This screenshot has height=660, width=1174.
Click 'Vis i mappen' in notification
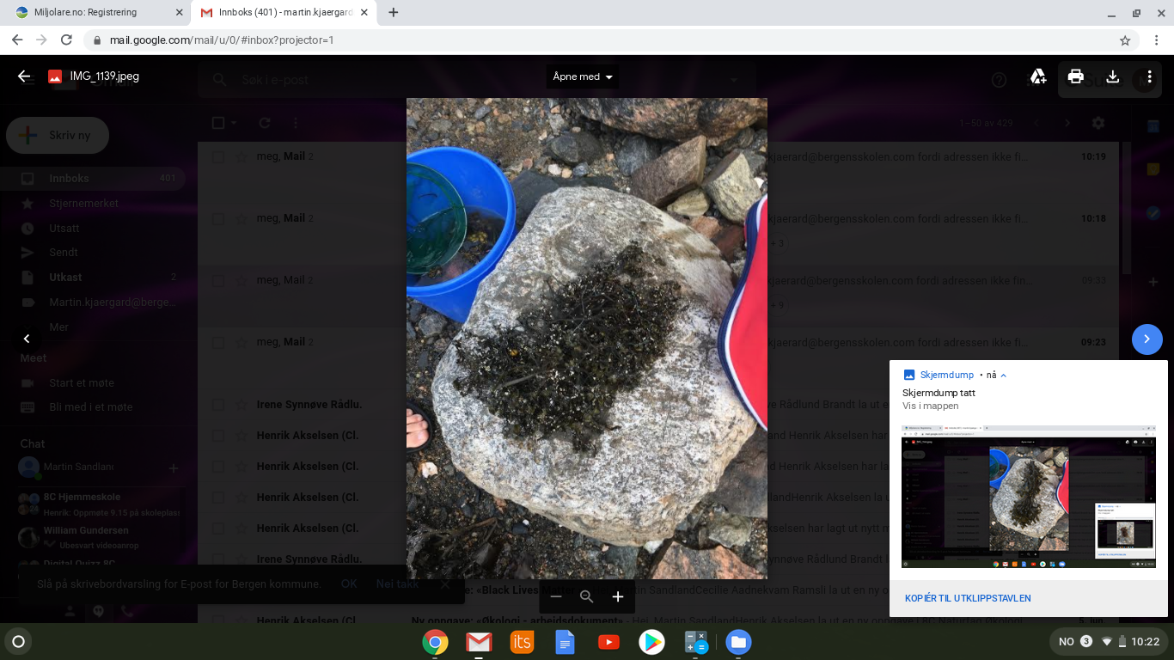930,406
